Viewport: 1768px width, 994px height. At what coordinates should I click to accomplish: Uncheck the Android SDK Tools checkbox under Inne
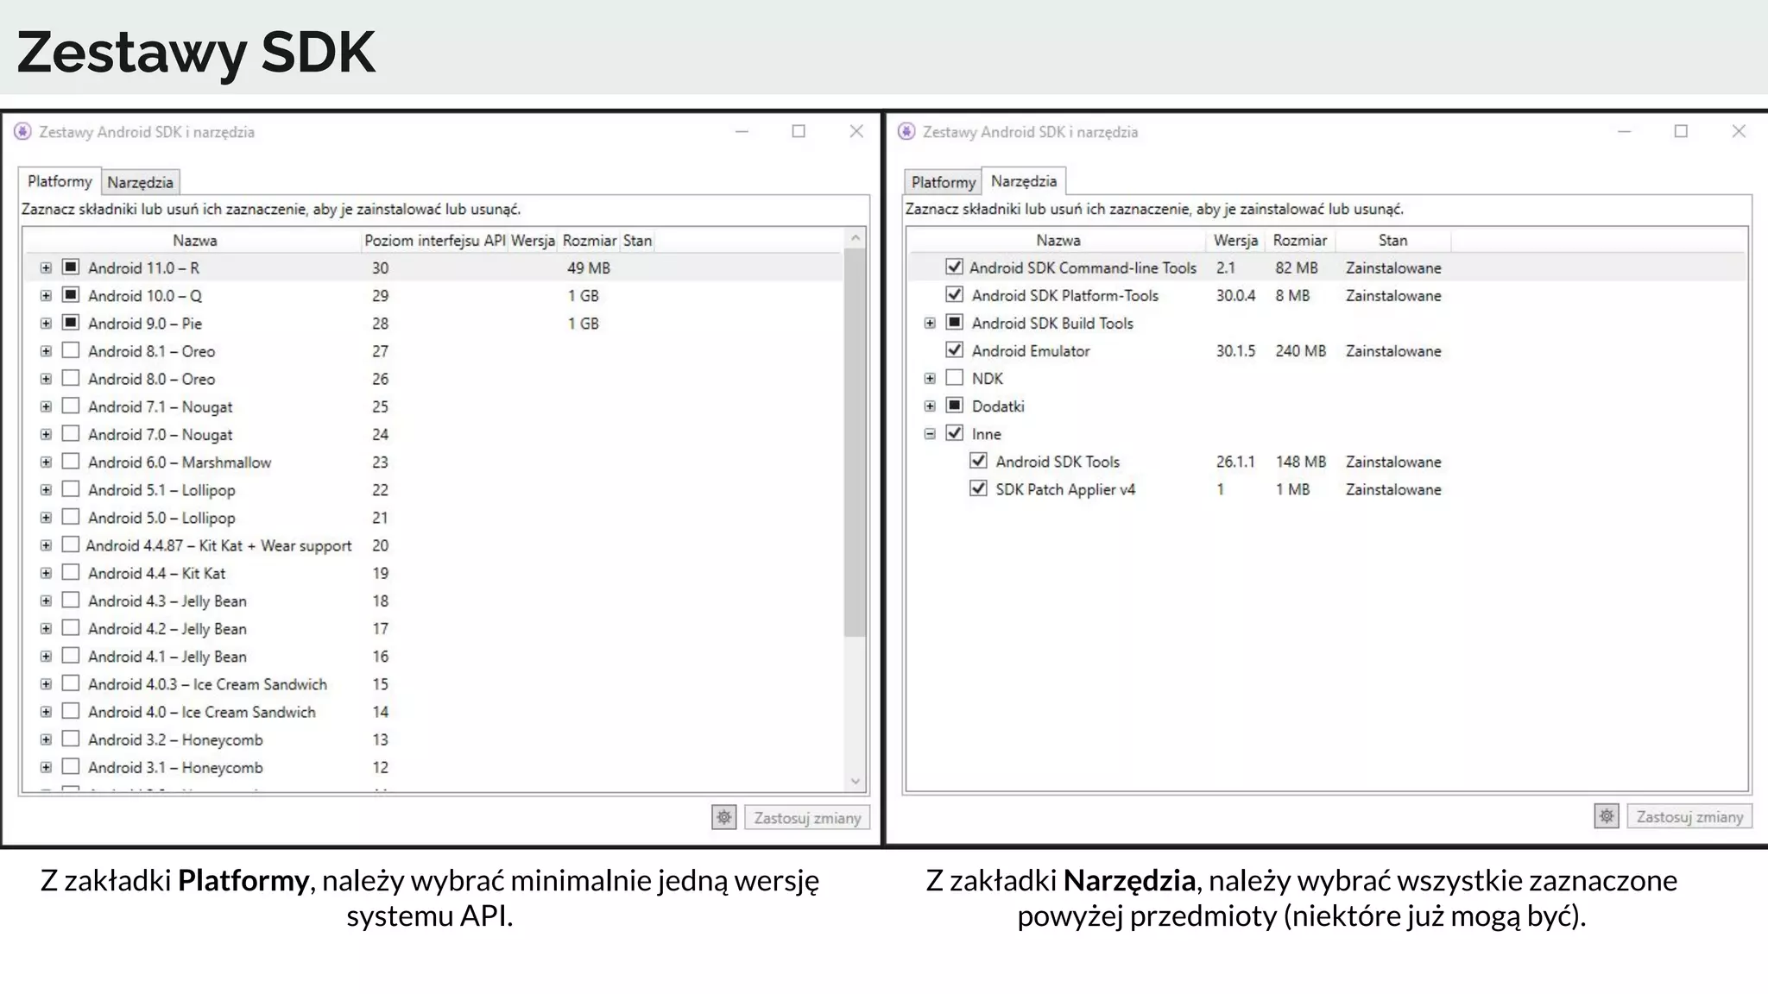click(978, 460)
